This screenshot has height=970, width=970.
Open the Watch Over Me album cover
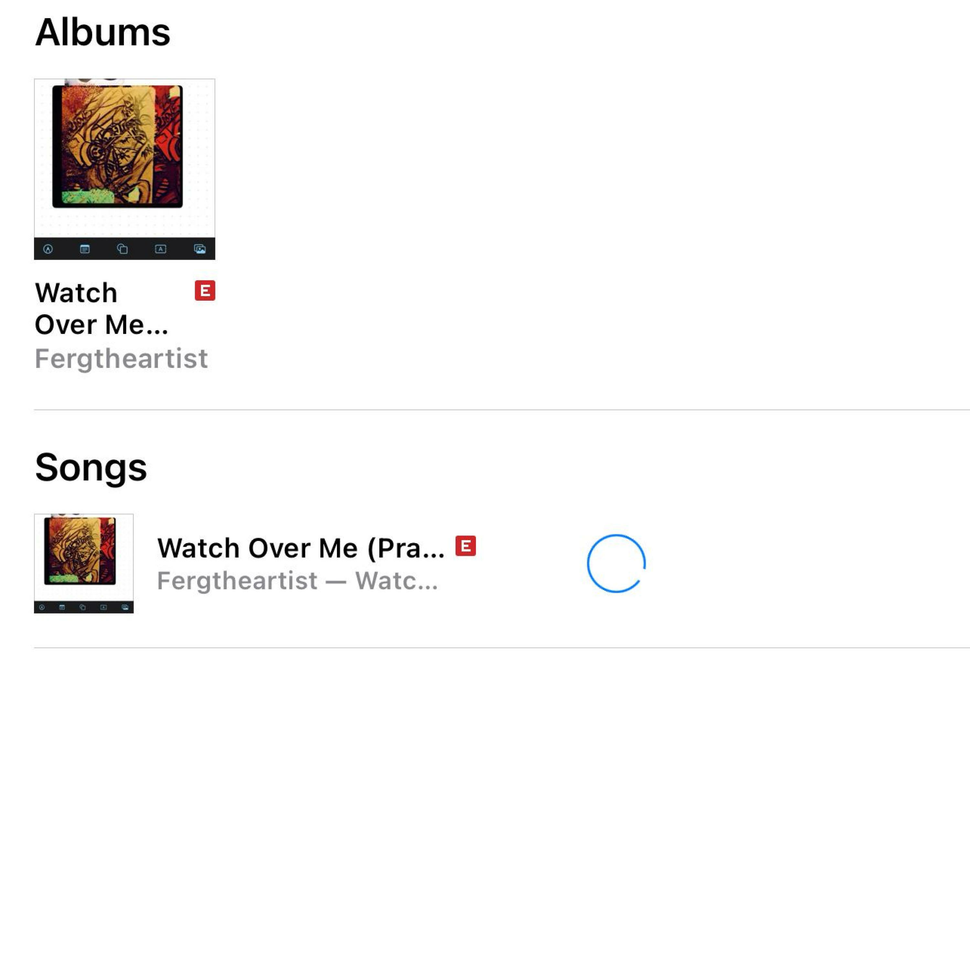coord(124,169)
